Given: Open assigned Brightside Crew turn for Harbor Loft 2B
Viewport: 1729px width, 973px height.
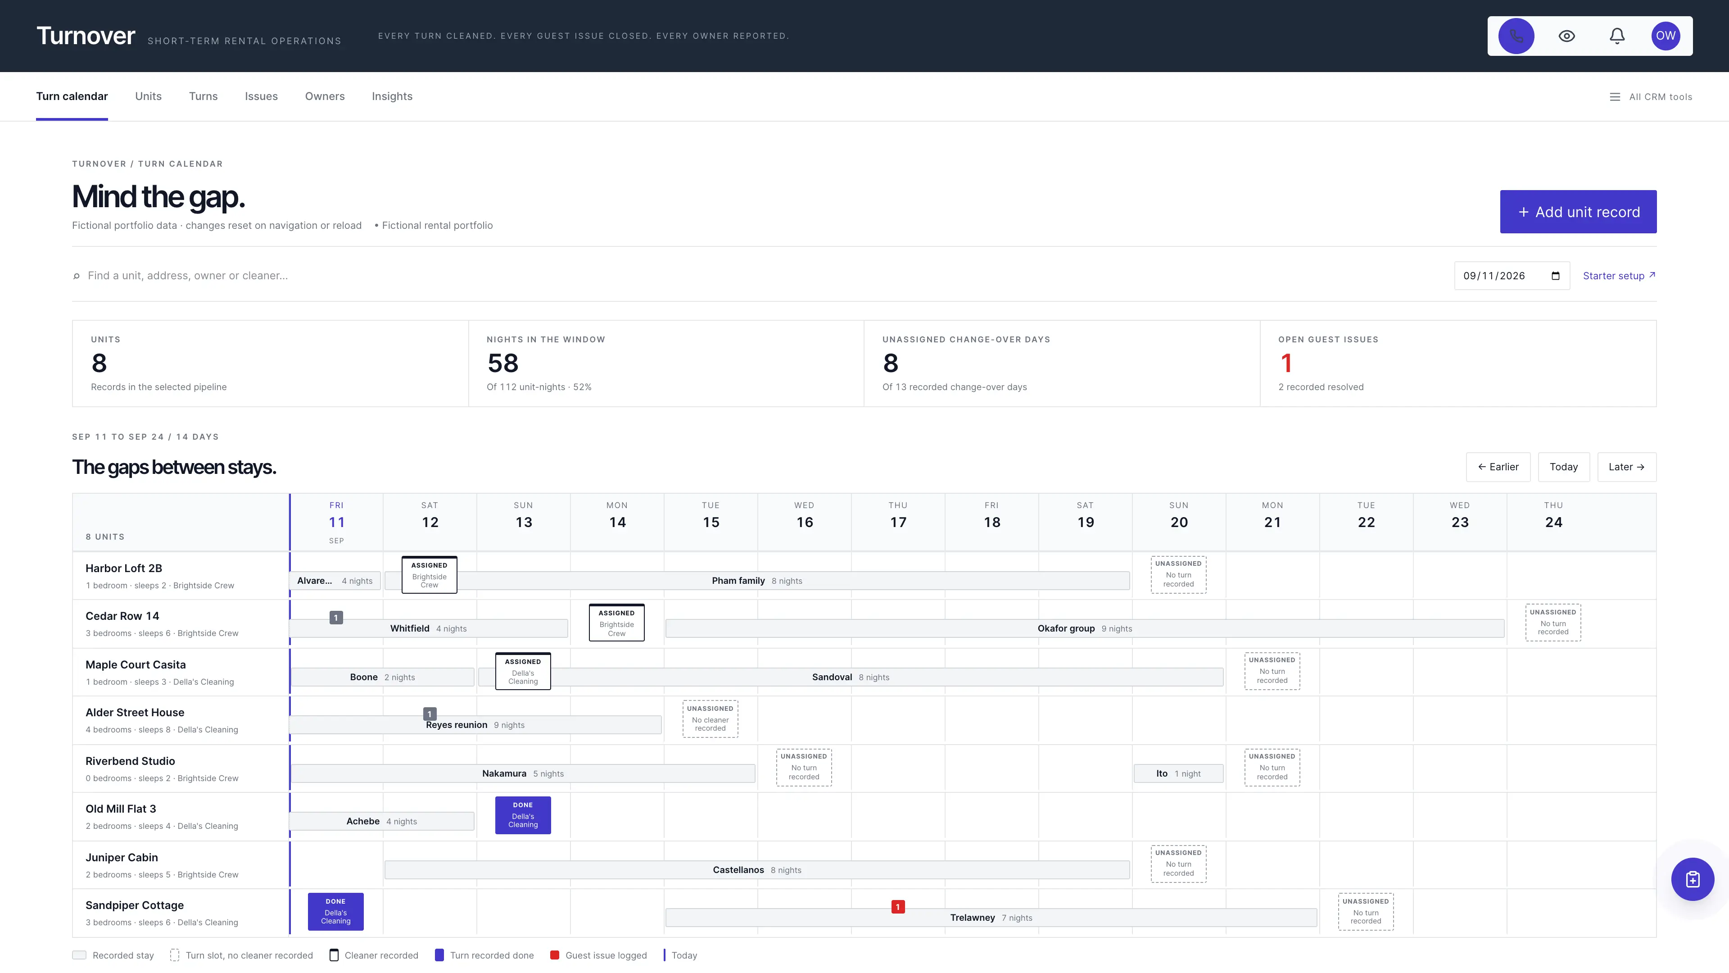Looking at the screenshot, I should tap(430, 575).
